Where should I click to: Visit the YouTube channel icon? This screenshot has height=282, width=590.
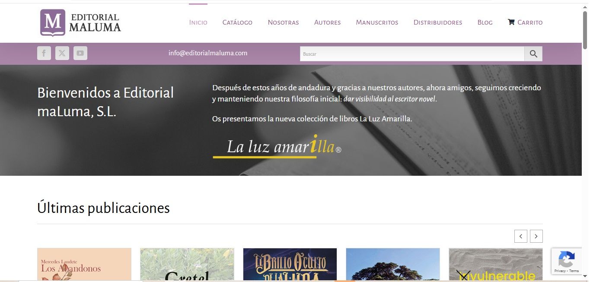pyautogui.click(x=80, y=53)
